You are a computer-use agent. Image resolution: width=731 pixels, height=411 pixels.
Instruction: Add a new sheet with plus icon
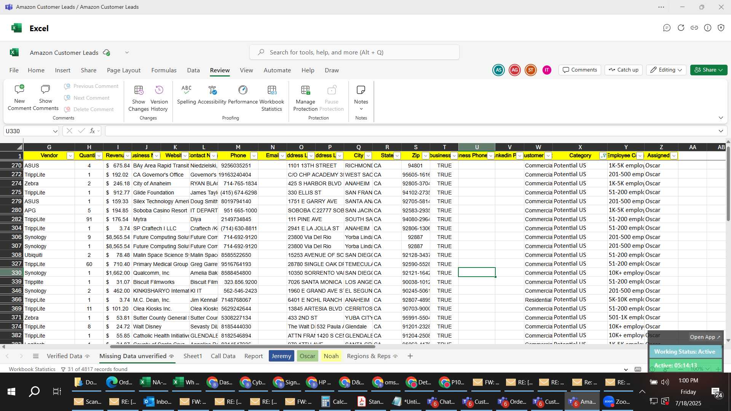tap(410, 356)
